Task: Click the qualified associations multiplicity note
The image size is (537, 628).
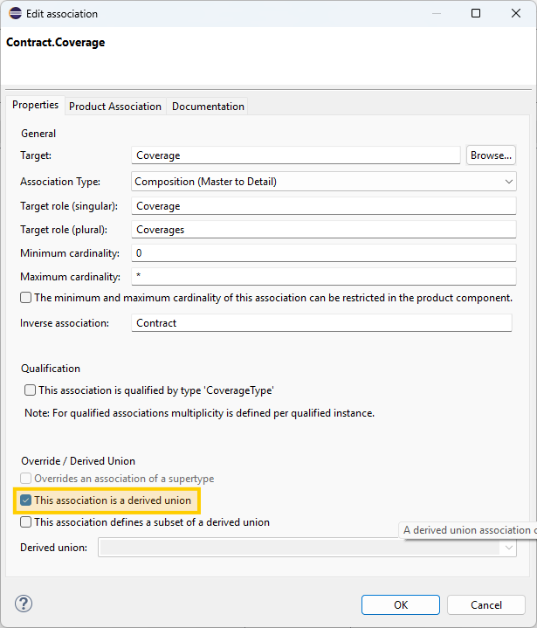Action: [x=199, y=413]
